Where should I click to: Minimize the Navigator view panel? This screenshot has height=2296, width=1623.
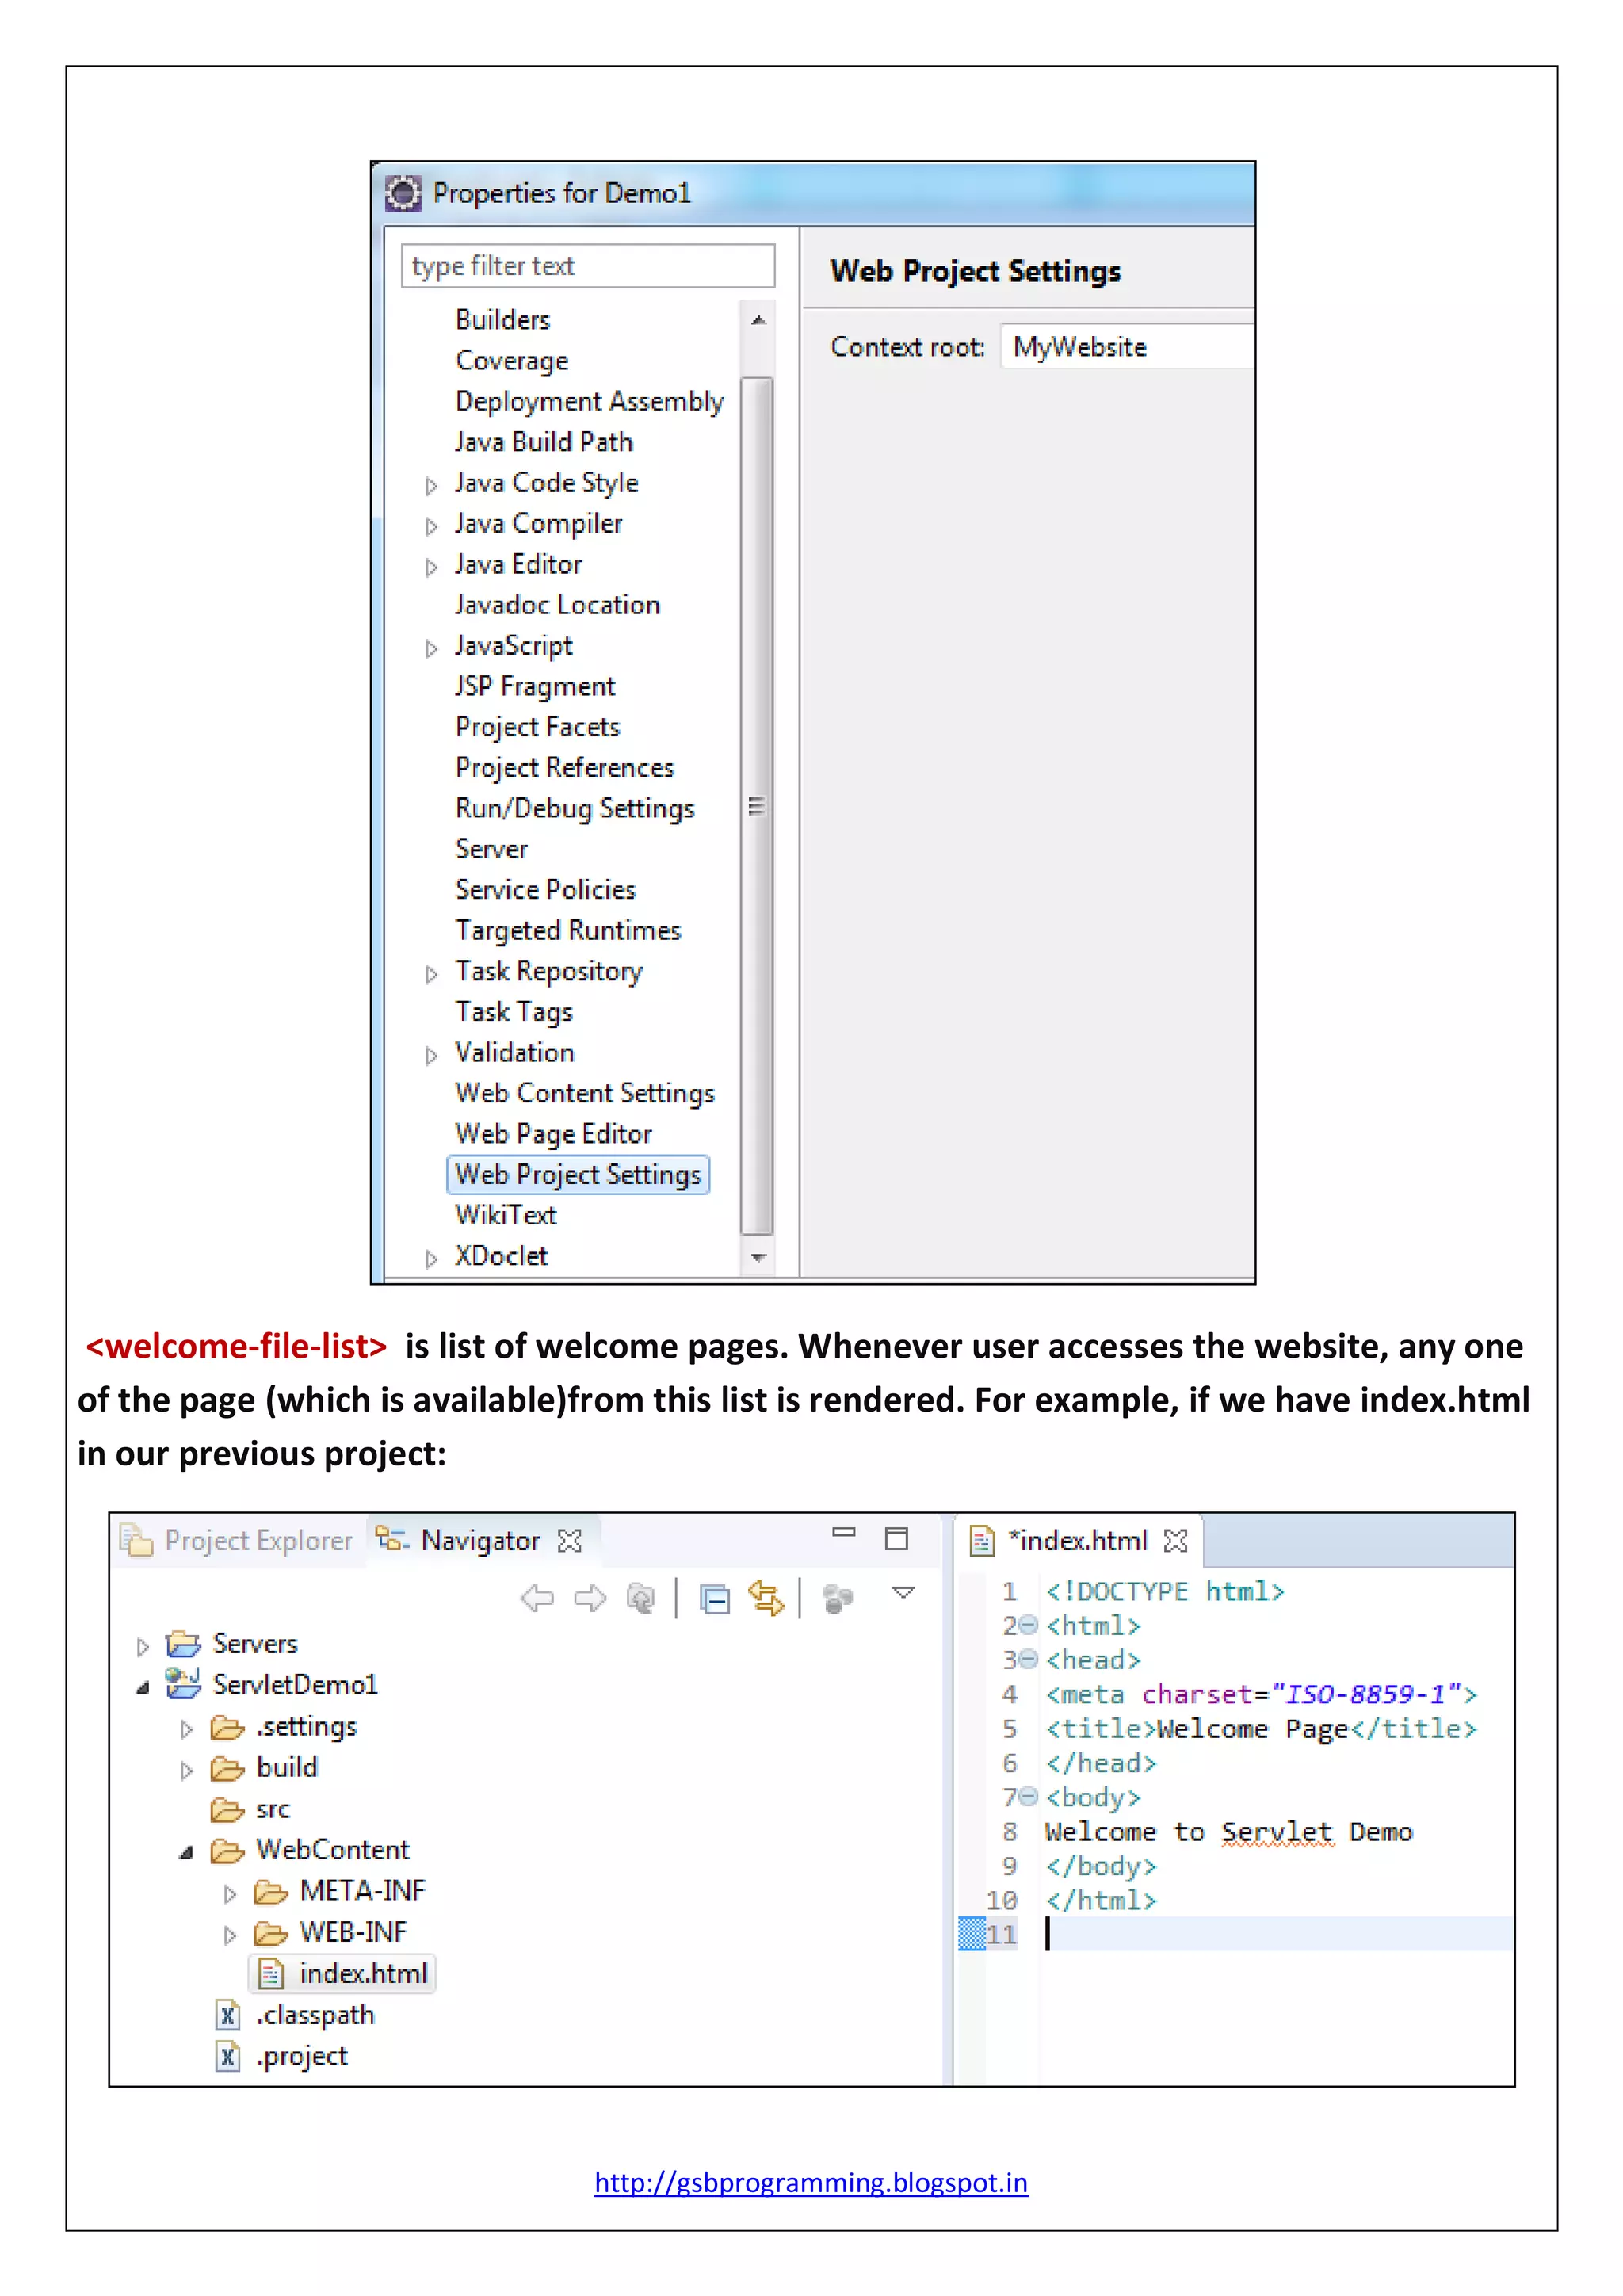[844, 1532]
